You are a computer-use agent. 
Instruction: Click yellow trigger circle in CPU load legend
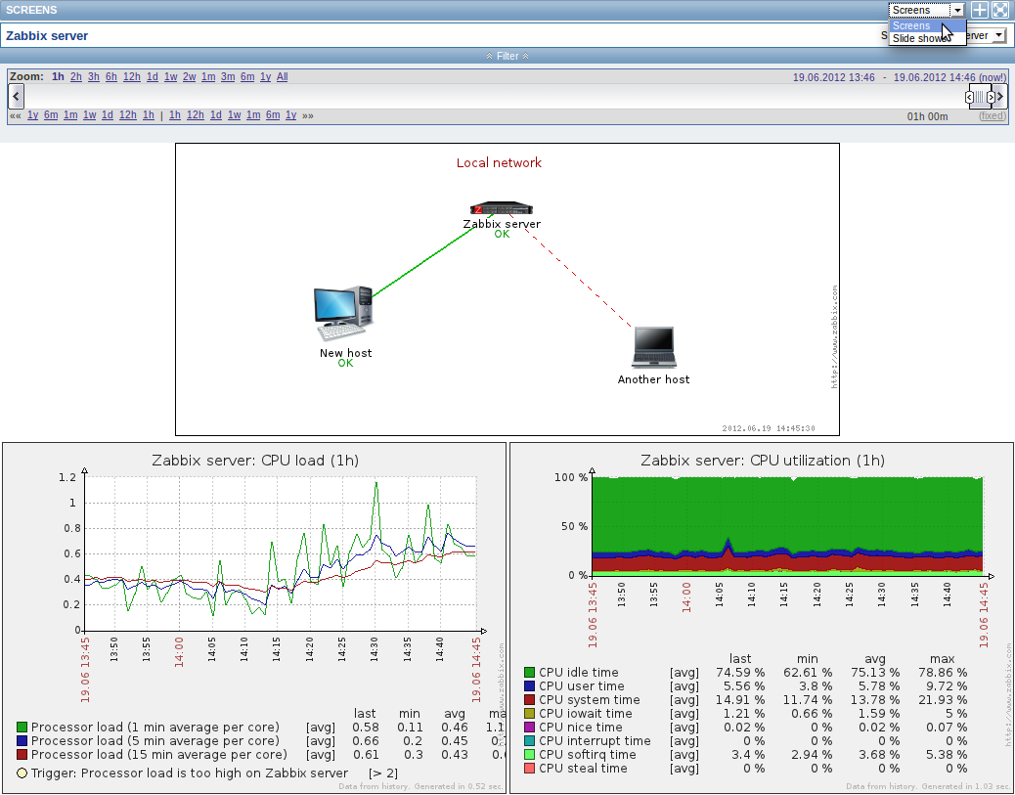coord(22,773)
